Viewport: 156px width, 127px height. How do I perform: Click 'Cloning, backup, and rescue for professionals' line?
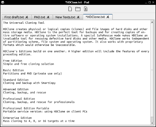[x=39, y=102]
